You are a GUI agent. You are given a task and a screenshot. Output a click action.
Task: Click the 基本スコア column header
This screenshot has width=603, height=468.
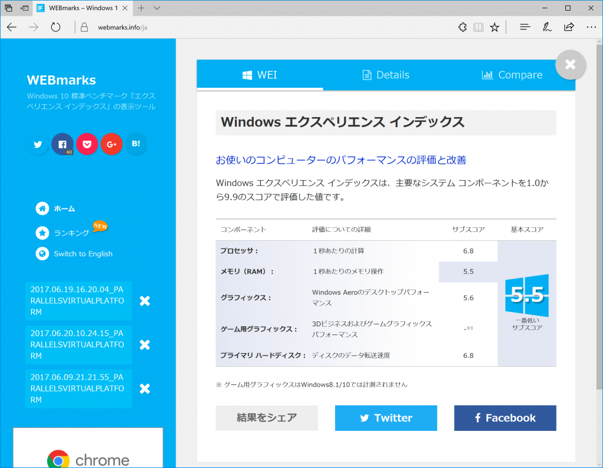[527, 230]
